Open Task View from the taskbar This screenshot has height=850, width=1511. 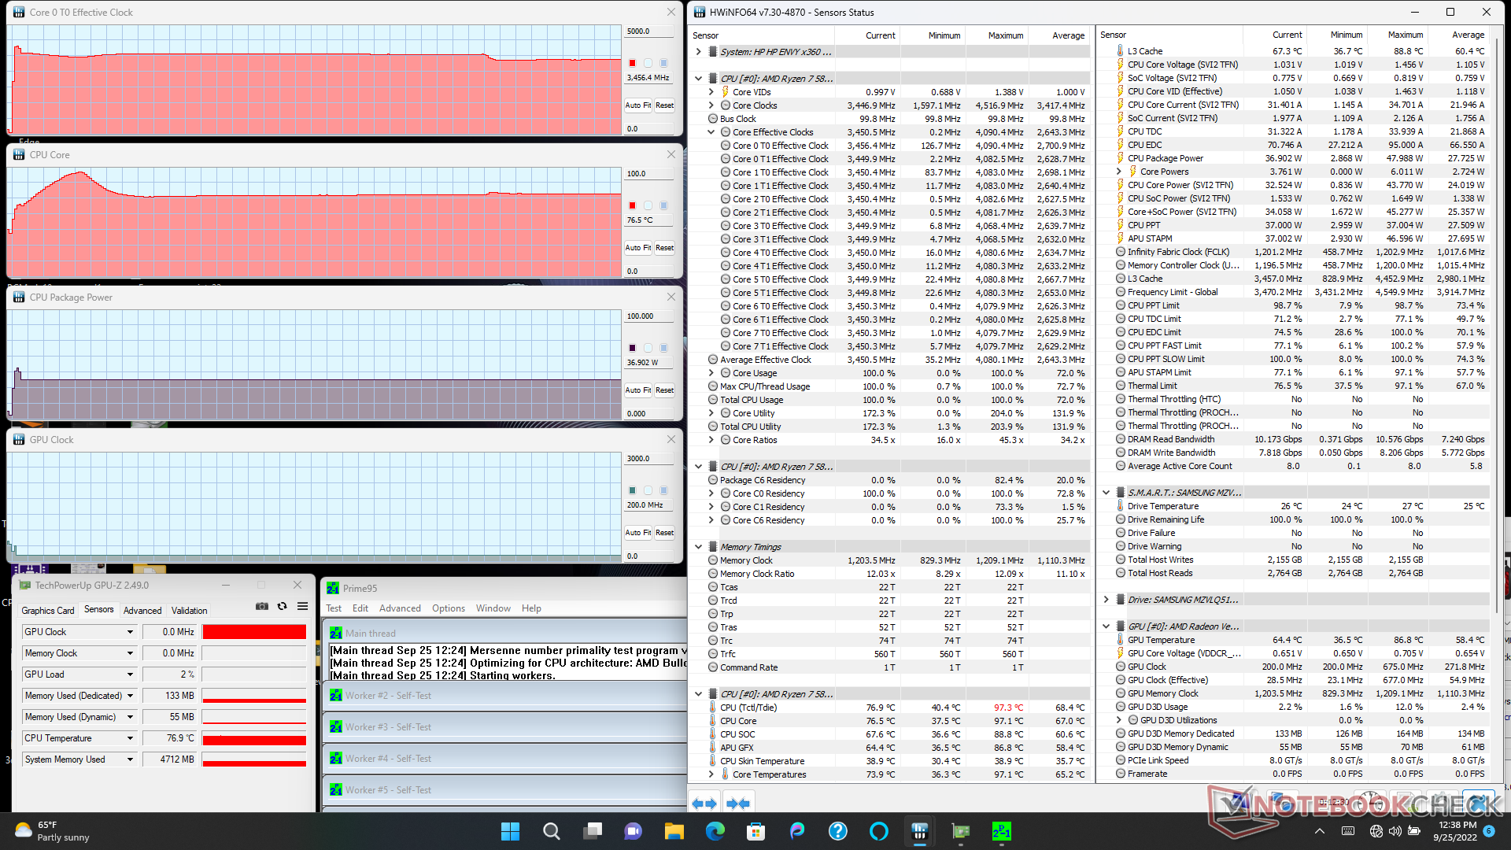click(592, 831)
